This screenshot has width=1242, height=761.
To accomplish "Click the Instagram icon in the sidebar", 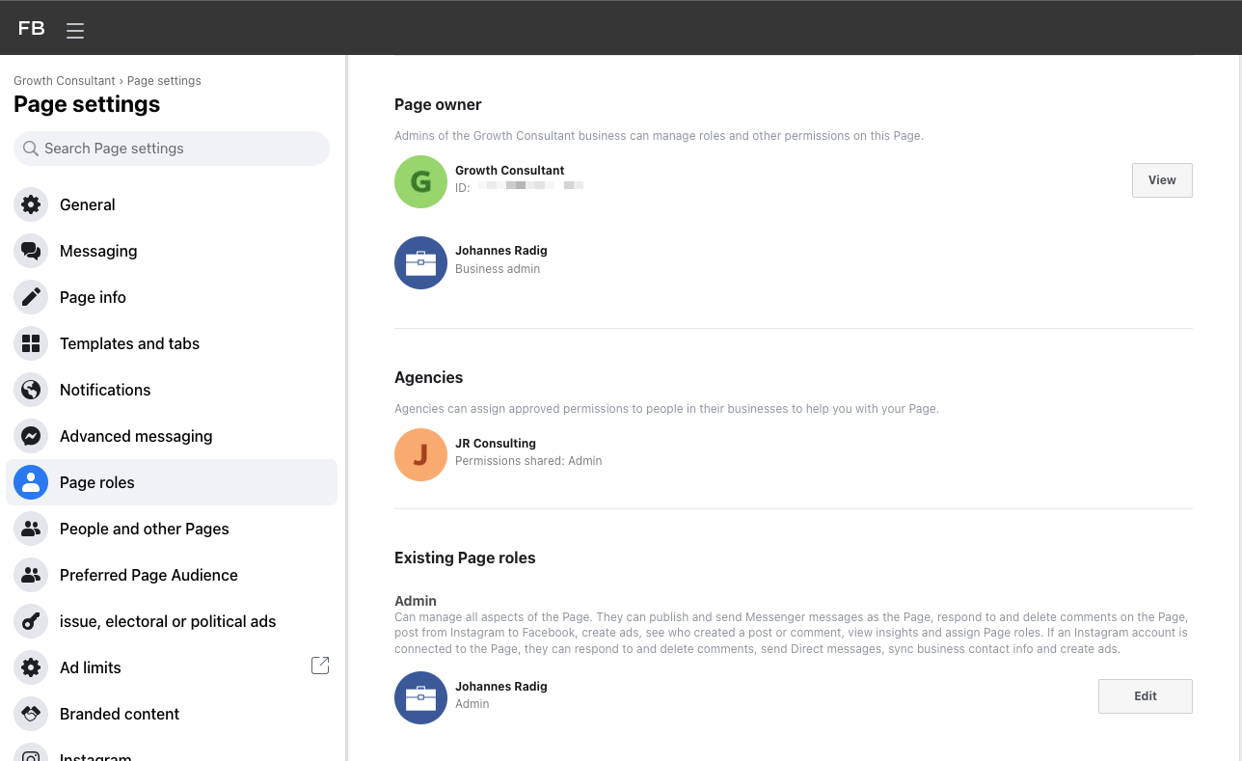I will click(x=30, y=753).
